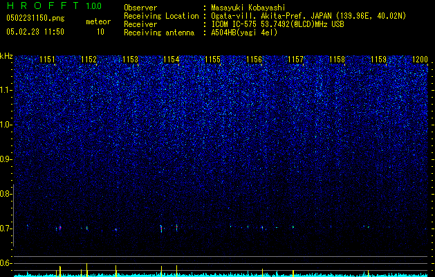Click the version number 1.0.0

pyautogui.click(x=94, y=6)
